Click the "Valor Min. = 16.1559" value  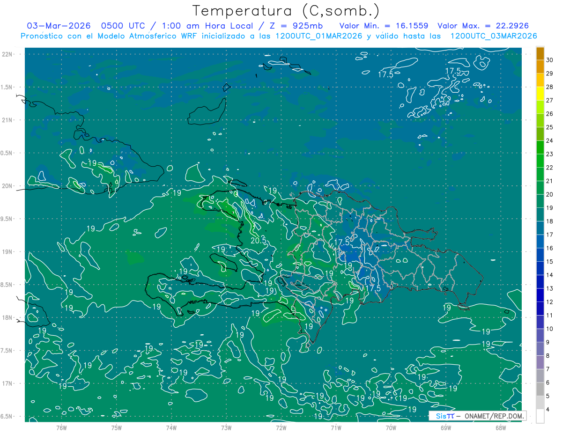(384, 26)
